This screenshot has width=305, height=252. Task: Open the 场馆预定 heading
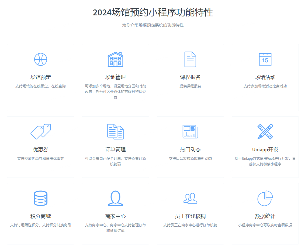pyautogui.click(x=40, y=77)
